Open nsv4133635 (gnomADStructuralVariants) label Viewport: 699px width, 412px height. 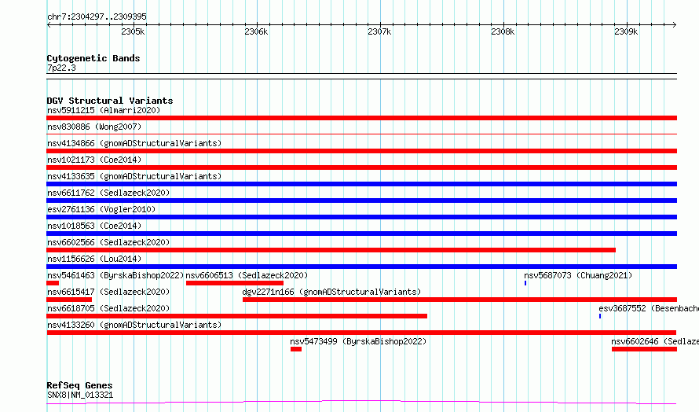coord(134,176)
